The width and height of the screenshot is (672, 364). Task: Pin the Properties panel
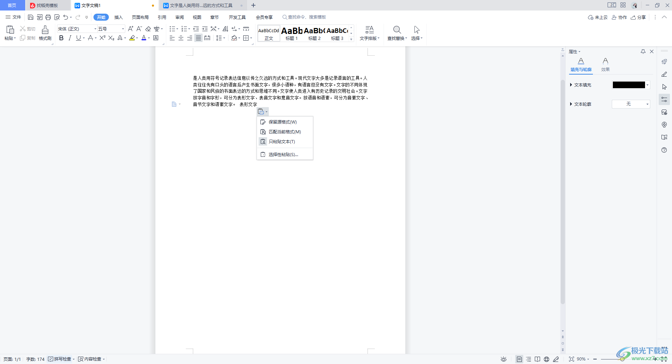(643, 51)
